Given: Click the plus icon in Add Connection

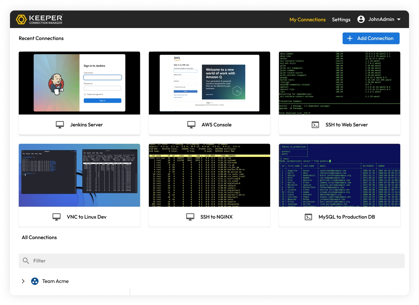Looking at the screenshot, I should click(350, 38).
